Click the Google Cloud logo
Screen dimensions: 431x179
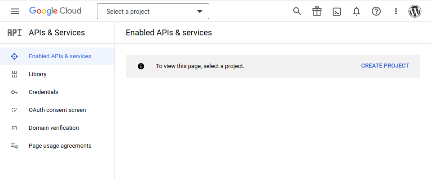pos(55,11)
